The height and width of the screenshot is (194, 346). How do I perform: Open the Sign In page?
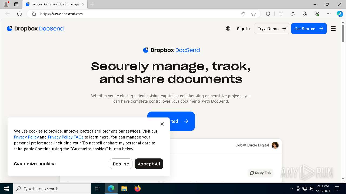coord(243,29)
